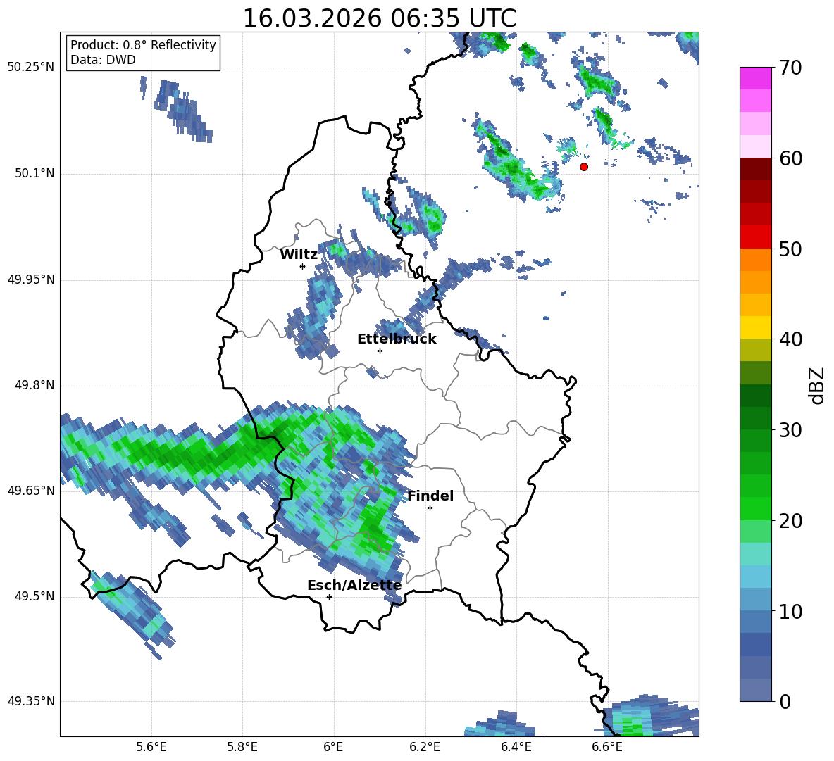Click the Esch/Alzette city label
The height and width of the screenshot is (761, 834).
pyautogui.click(x=354, y=585)
